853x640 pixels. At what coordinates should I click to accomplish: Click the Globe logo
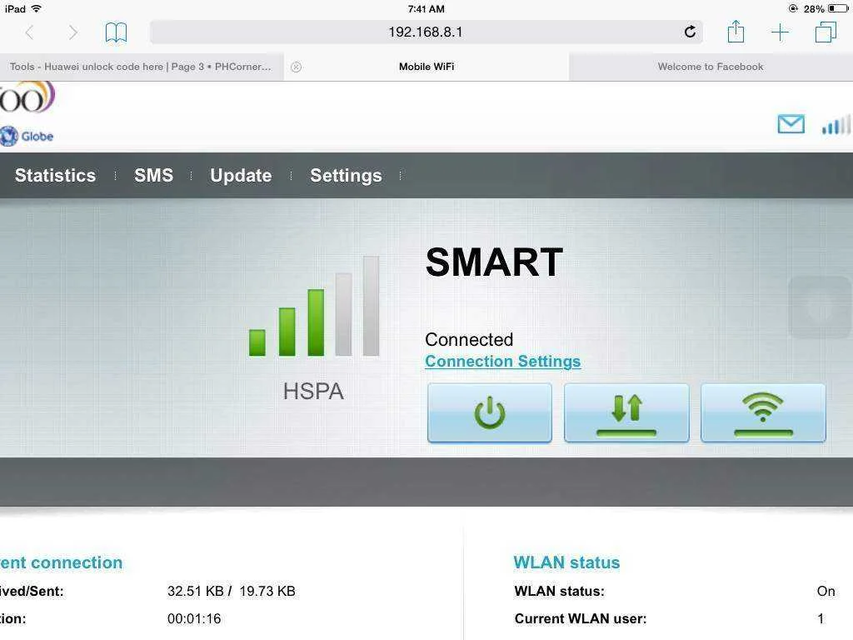27,136
